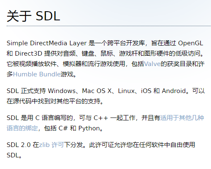Click on the word Android
Screen dimensions: 211x169
[174, 91]
